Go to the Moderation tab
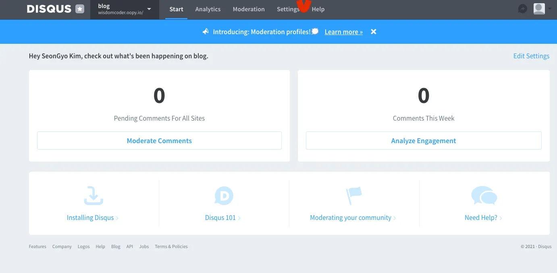This screenshot has width=557, height=273. tap(249, 9)
